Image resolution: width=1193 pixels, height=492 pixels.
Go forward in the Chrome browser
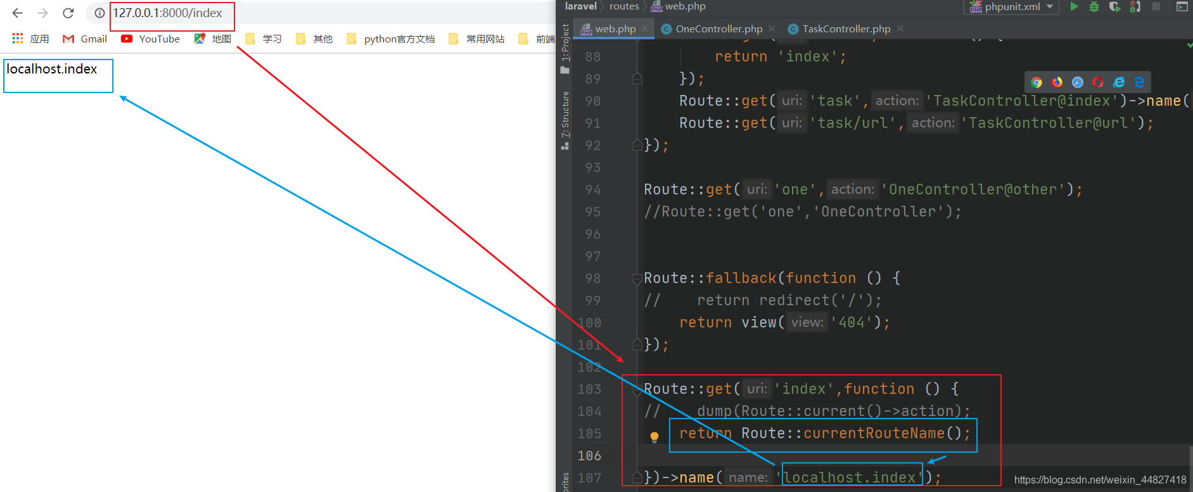[42, 13]
